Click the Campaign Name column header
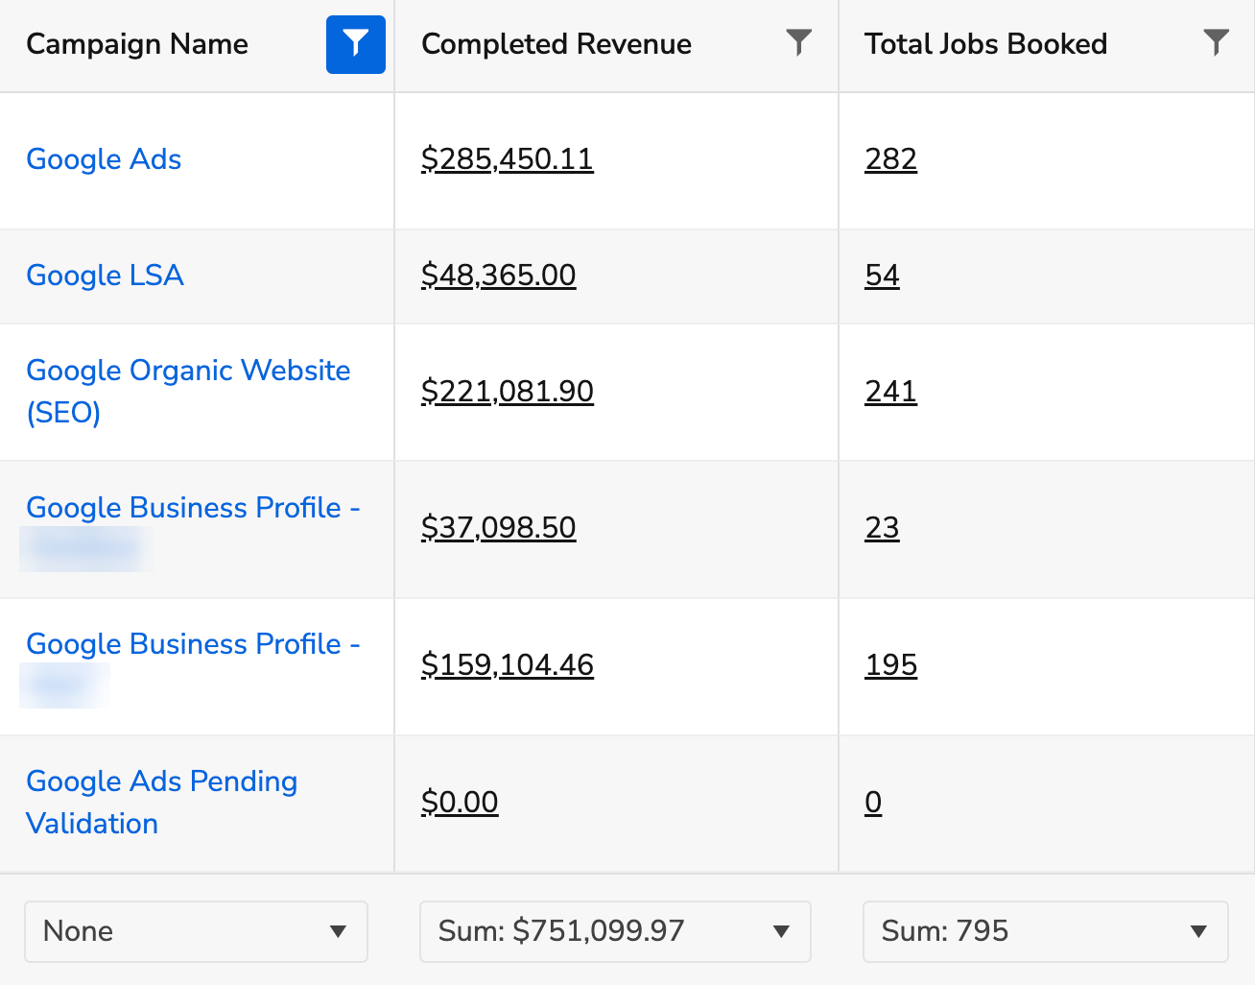 (137, 44)
